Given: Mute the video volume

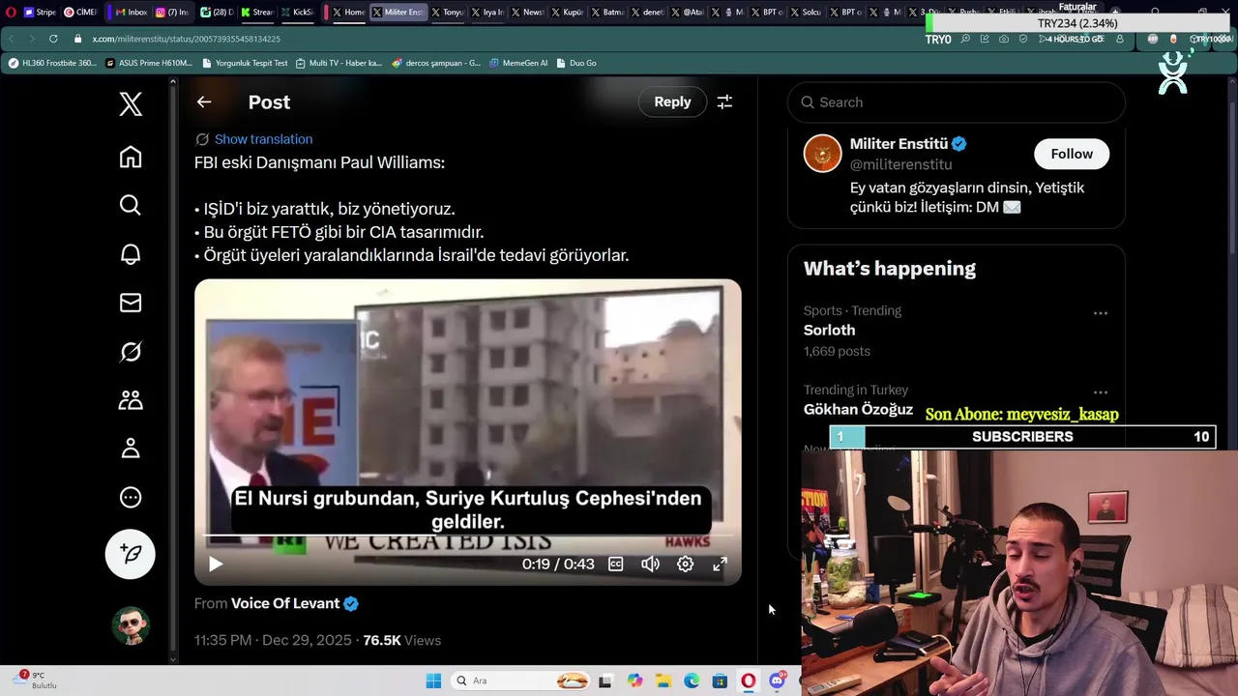Looking at the screenshot, I should click(650, 564).
